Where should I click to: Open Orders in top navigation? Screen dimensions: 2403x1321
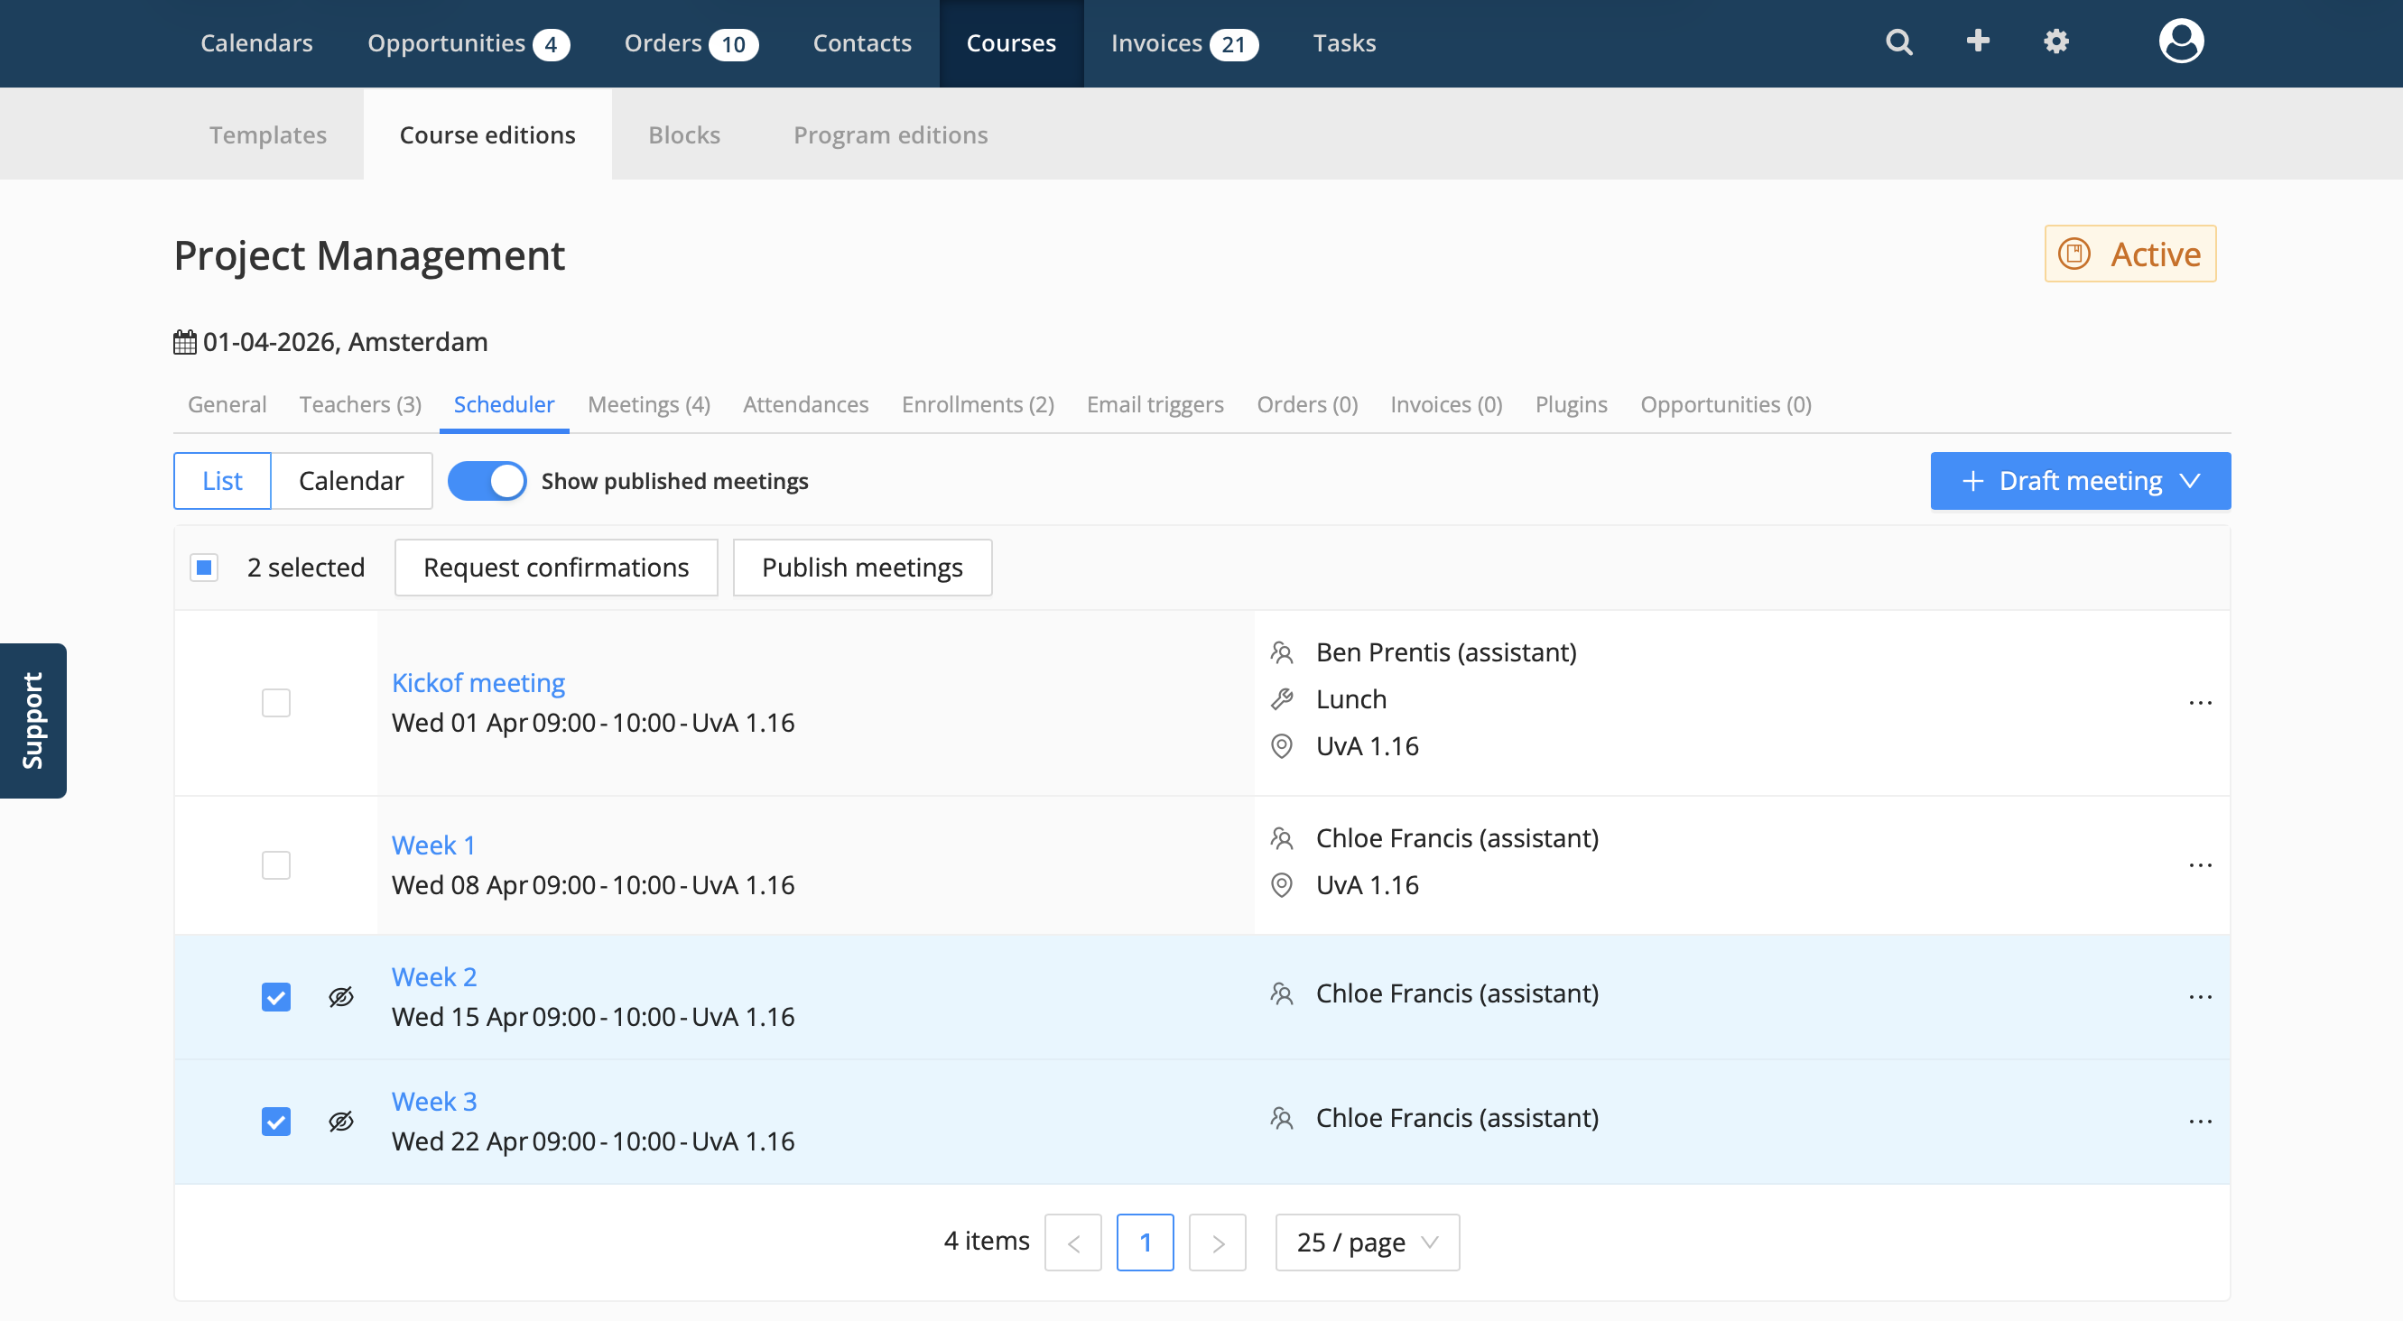[x=691, y=43]
